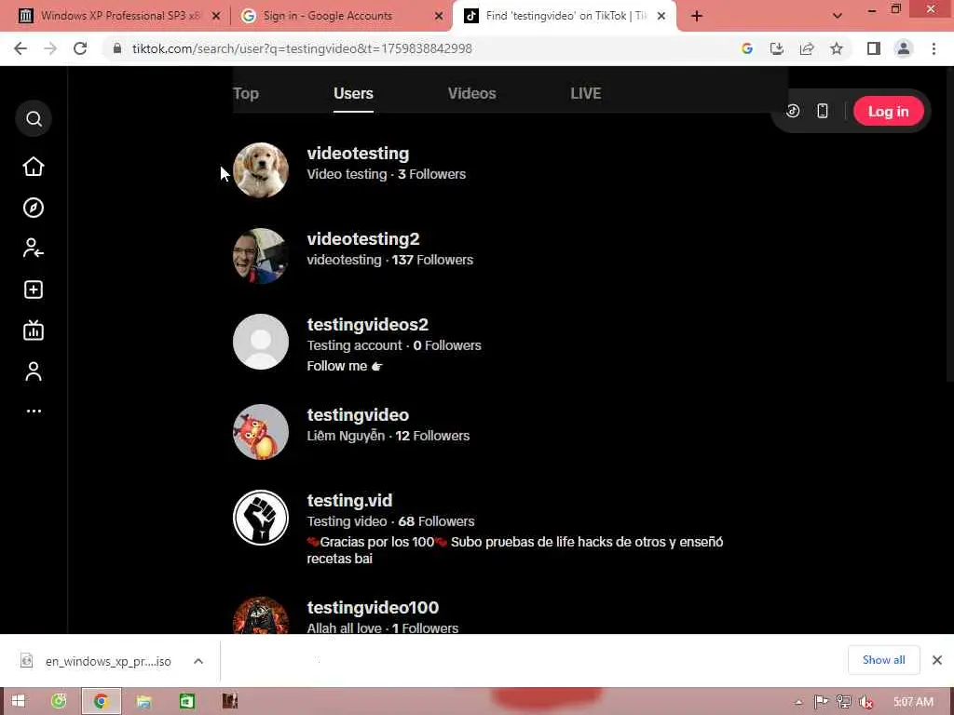Open a new browser tab
Image resolution: width=954 pixels, height=715 pixels.
coord(697,17)
